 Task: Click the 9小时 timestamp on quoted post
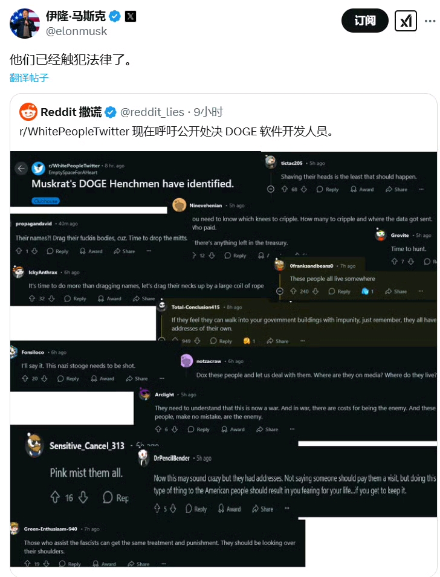click(209, 112)
